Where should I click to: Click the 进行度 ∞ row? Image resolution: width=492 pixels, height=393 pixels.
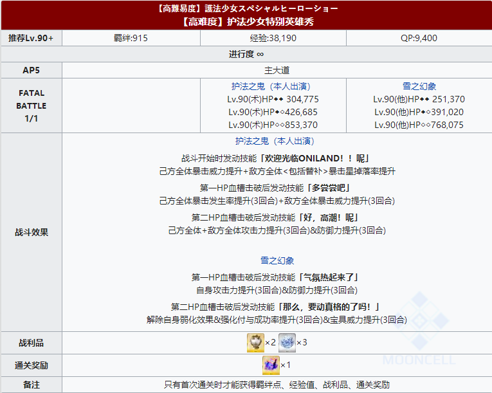(246, 54)
